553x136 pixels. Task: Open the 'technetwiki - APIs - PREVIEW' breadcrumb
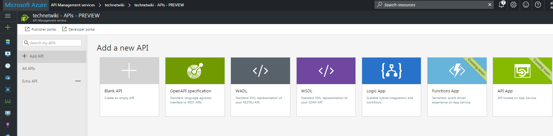point(159,5)
